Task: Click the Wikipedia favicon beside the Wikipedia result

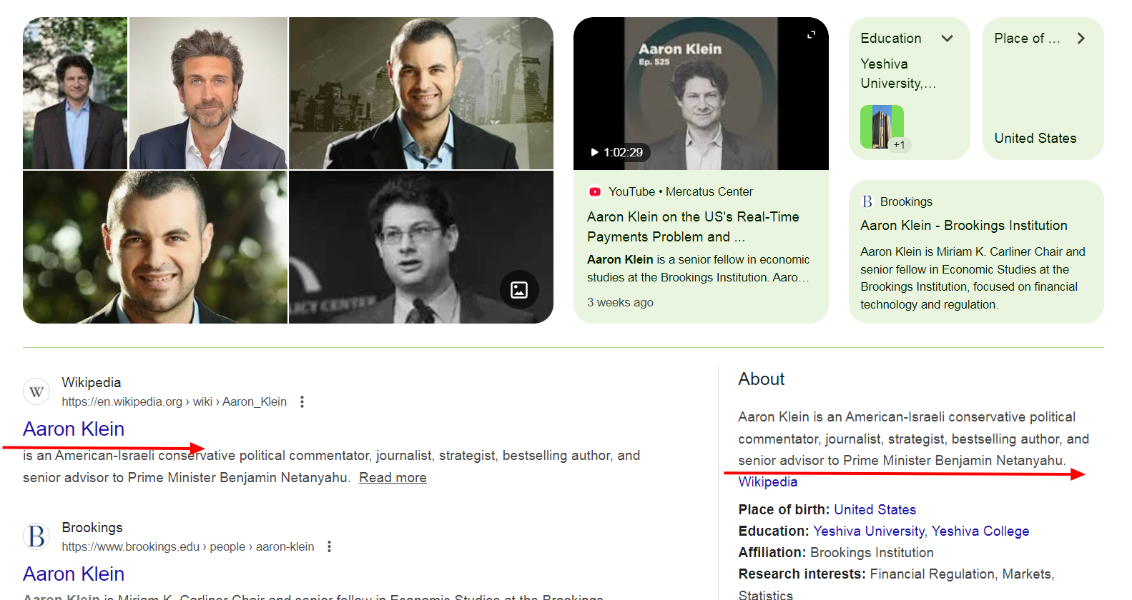Action: pyautogui.click(x=36, y=391)
